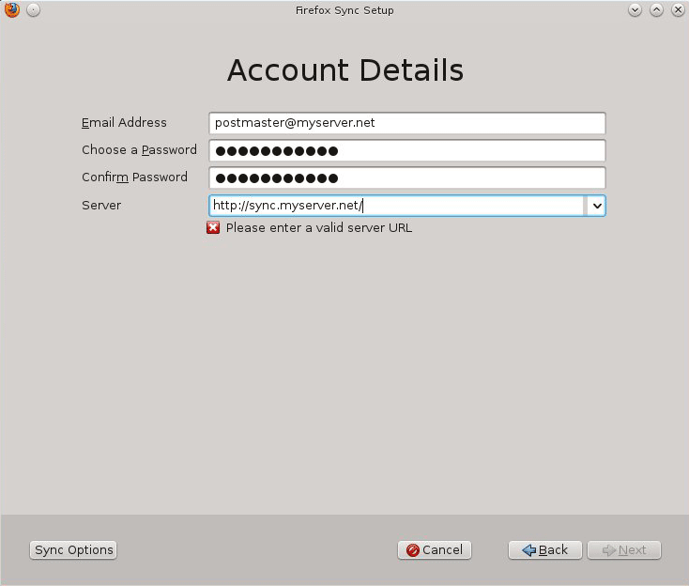The image size is (689, 586).
Task: Maximize the Firefox Sync Setup window
Action: (656, 9)
